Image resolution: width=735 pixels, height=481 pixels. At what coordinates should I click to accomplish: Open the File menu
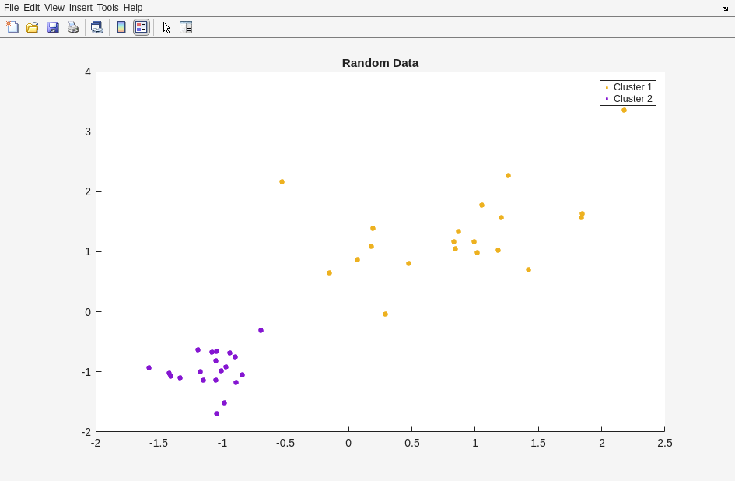pos(11,8)
